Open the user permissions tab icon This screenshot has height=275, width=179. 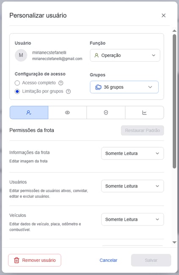(29, 112)
